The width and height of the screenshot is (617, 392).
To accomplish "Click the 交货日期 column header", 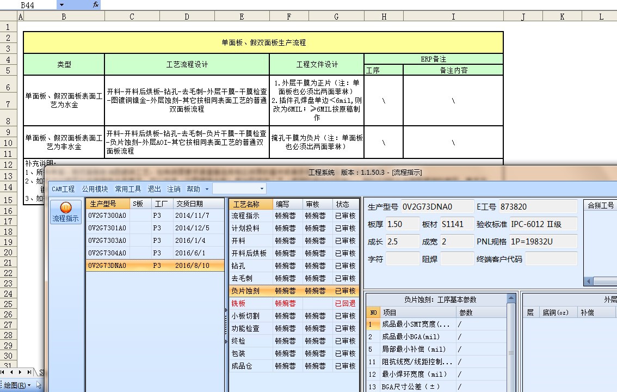I will coord(198,204).
